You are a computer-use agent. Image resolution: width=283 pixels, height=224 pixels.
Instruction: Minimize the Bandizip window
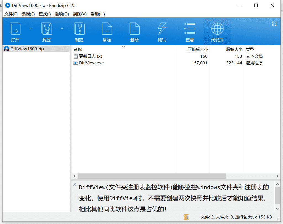240,6
